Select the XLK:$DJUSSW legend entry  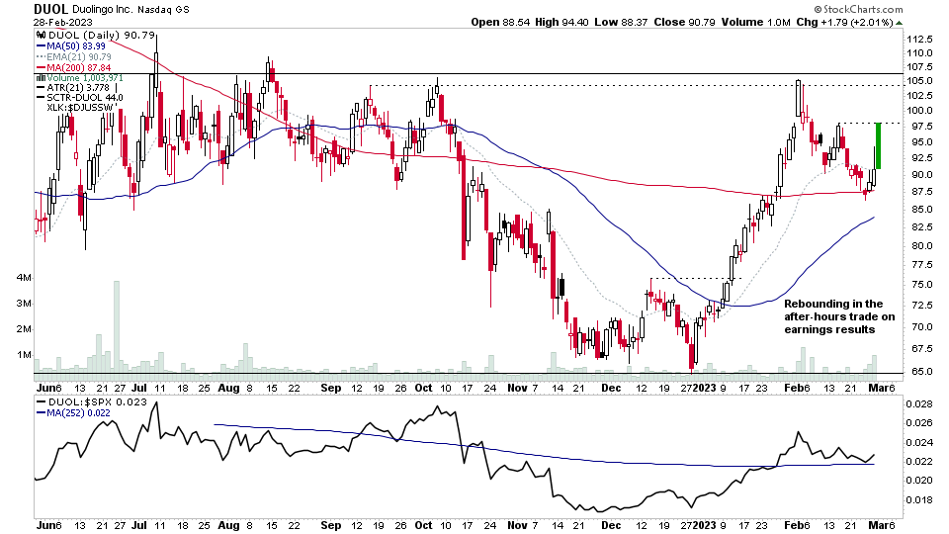pyautogui.click(x=82, y=108)
